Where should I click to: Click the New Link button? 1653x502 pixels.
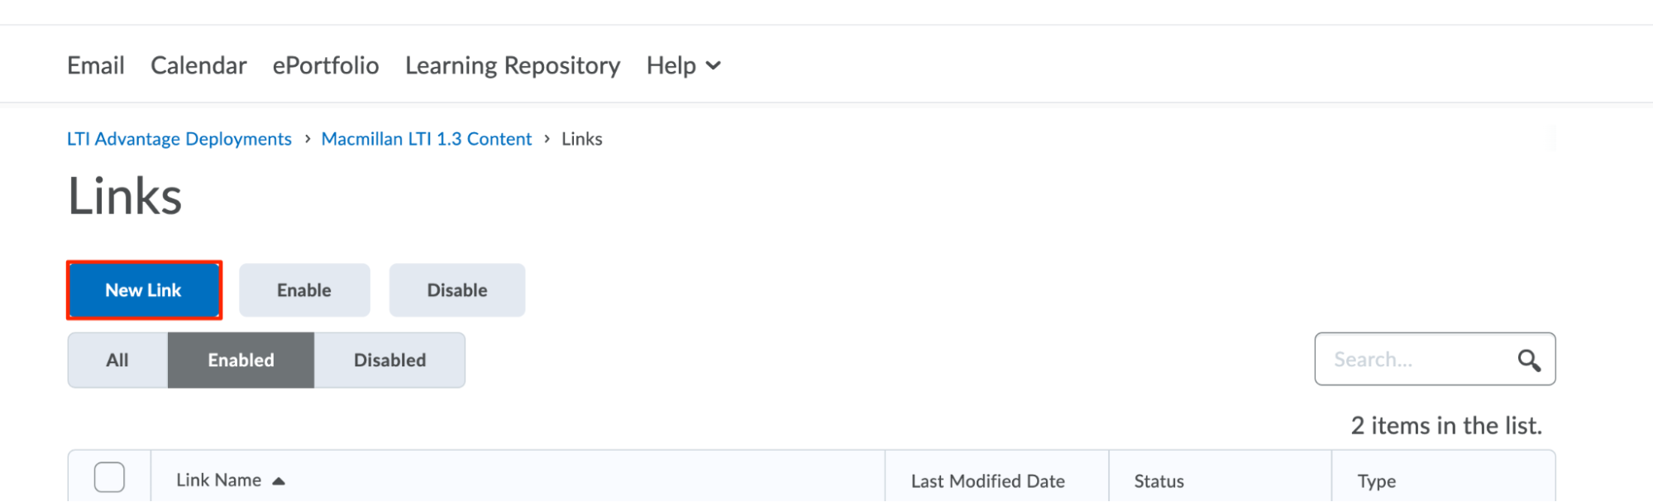tap(144, 290)
